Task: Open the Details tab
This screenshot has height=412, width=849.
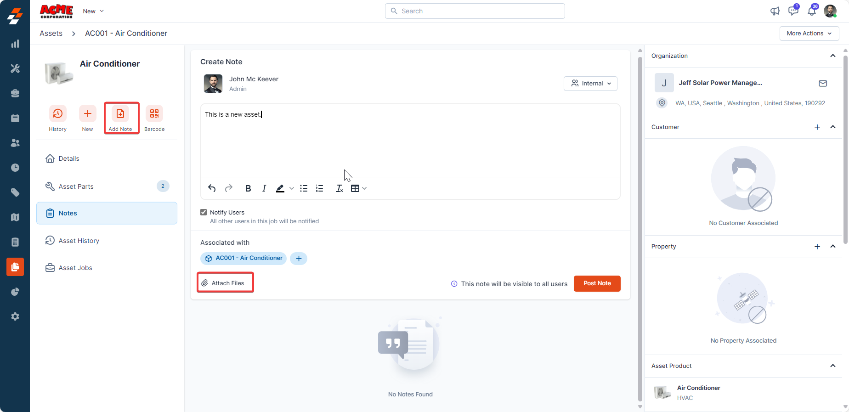Action: tap(107, 158)
